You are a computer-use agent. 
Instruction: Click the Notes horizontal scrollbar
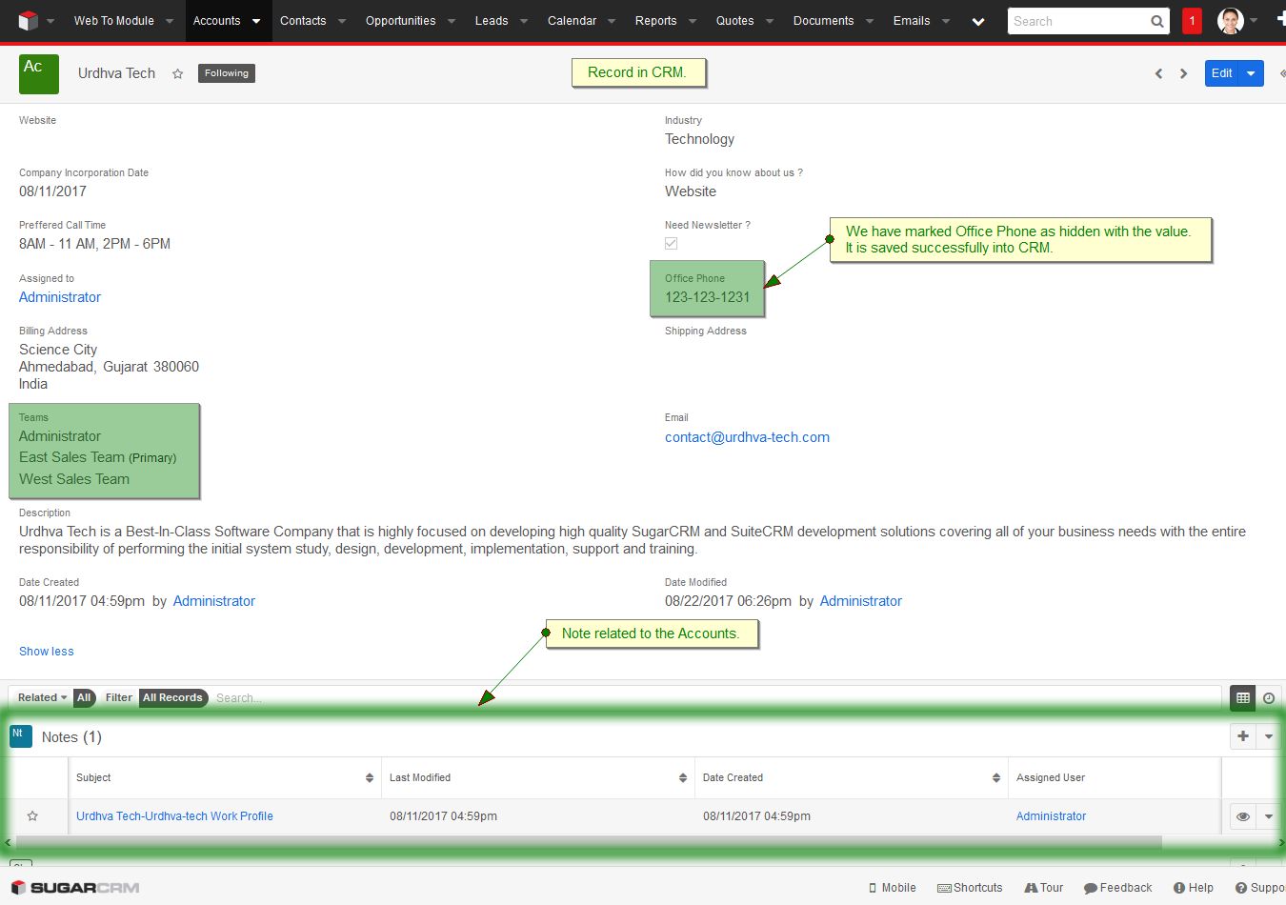tap(589, 843)
